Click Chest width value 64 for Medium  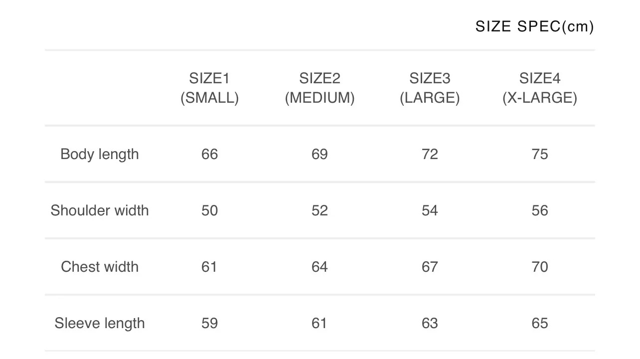coord(320,267)
